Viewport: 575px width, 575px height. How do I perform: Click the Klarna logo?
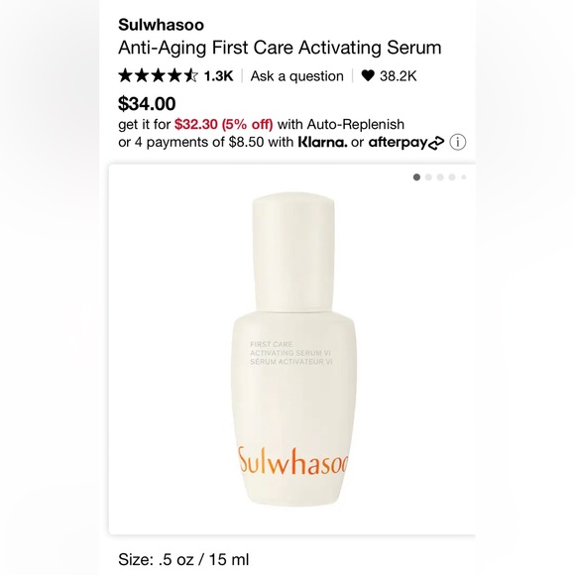click(322, 142)
